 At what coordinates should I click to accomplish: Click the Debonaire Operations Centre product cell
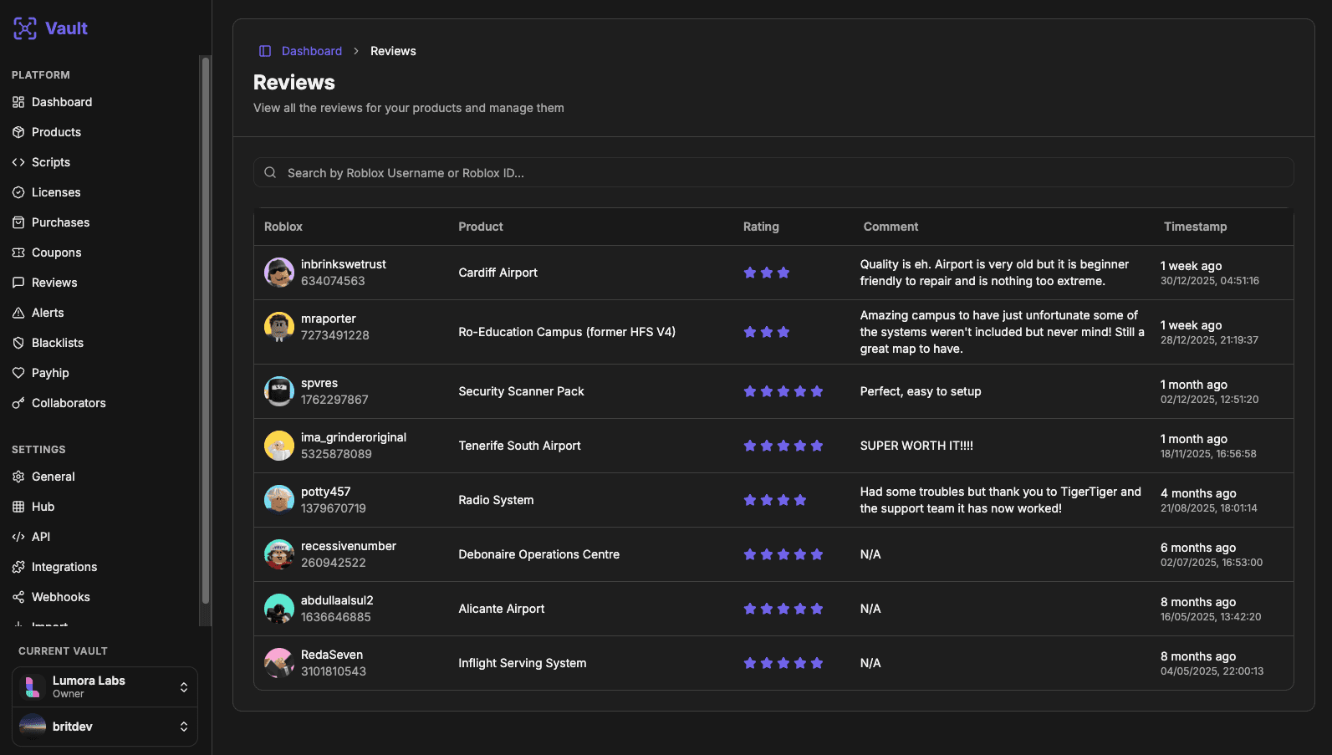(539, 554)
